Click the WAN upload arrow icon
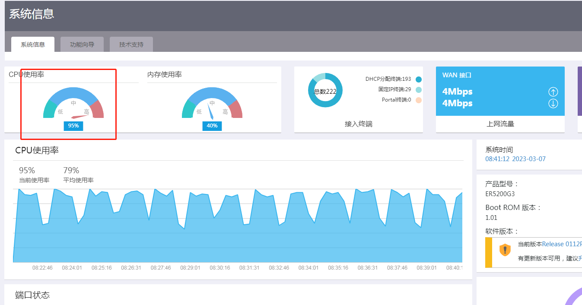Viewport: 582px width, 305px height. [553, 92]
